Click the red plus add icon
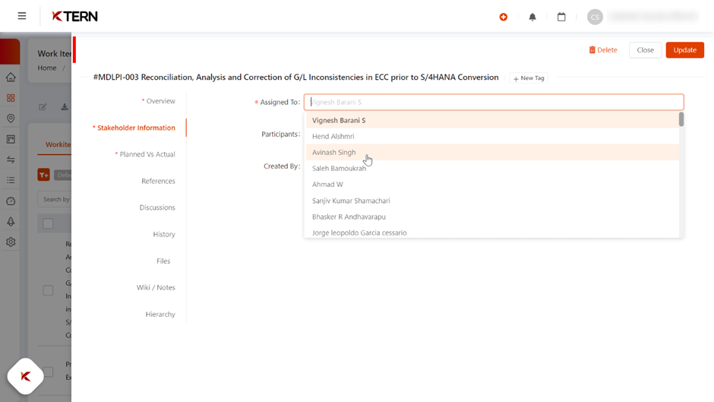 point(503,17)
